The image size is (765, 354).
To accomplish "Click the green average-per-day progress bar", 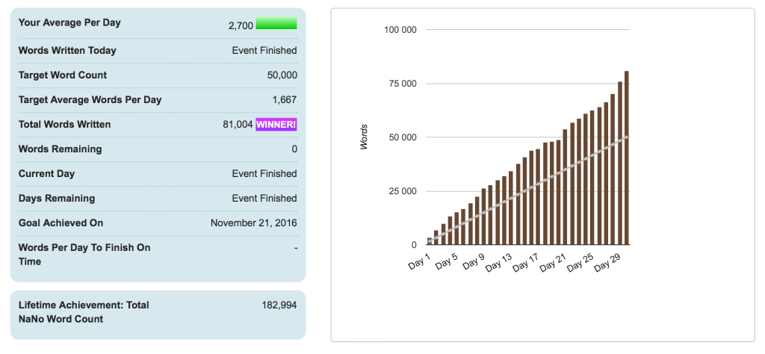I will click(276, 23).
